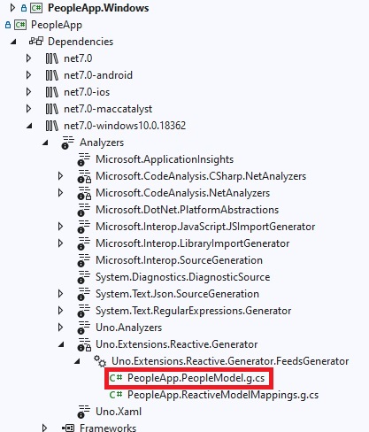
Task: Select the Frameworks label
Action: click(x=108, y=428)
